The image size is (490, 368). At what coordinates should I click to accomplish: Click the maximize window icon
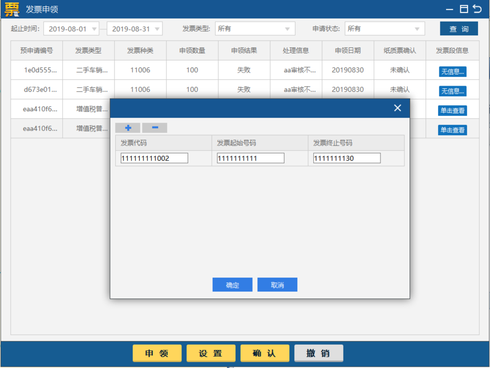click(464, 9)
